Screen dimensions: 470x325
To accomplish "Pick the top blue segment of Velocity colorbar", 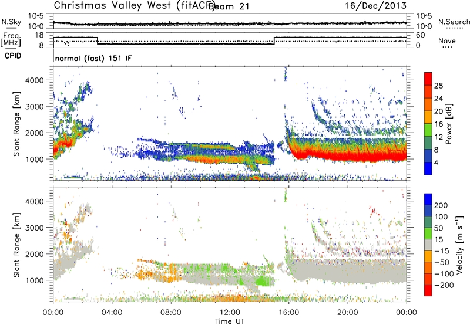I will [x=428, y=199].
